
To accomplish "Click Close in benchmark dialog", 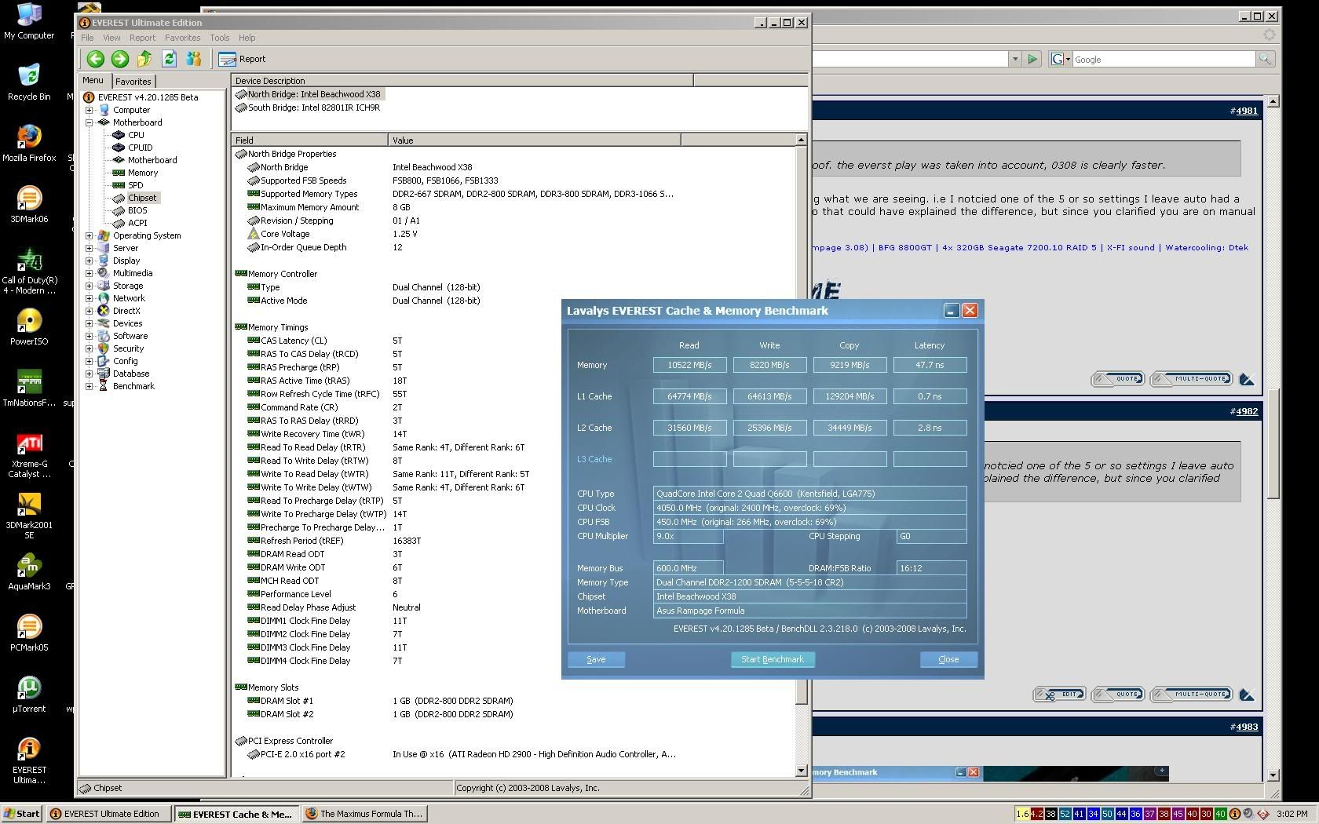I will (948, 659).
